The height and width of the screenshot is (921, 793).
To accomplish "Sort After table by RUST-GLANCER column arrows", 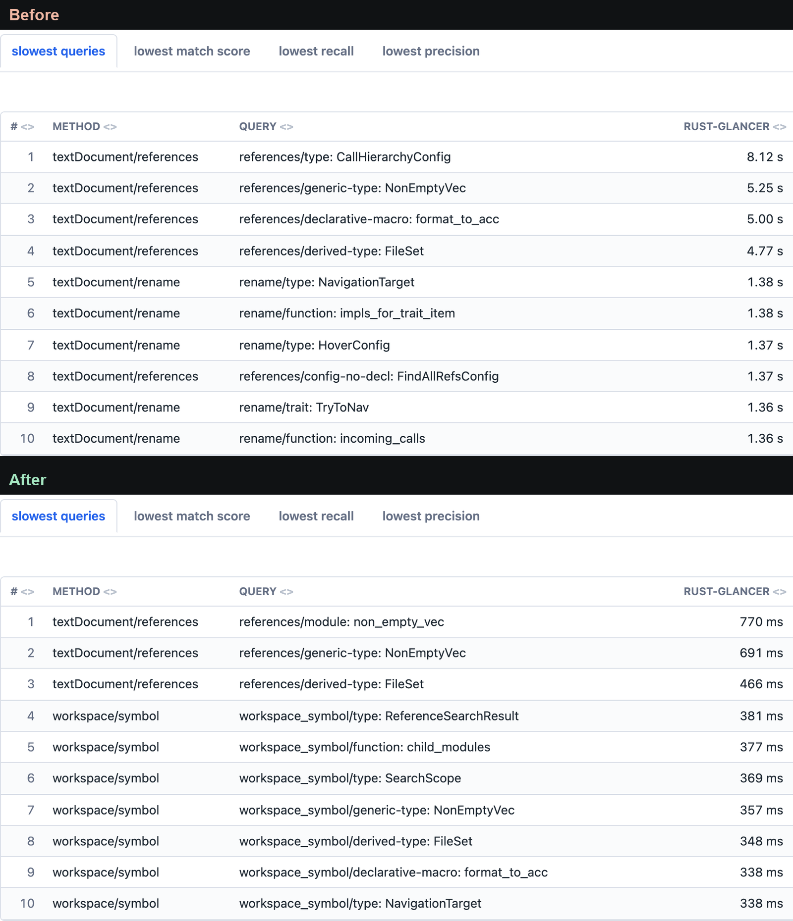I will pos(780,592).
